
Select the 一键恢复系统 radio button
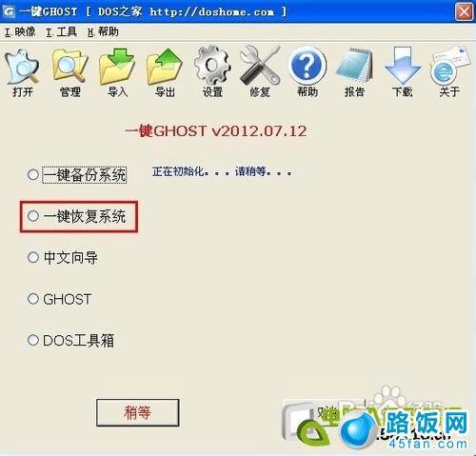coord(32,216)
